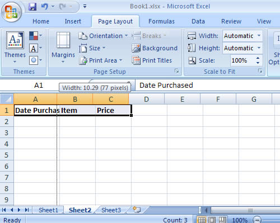Undo the last action
The image size is (280, 223).
tap(44, 7)
